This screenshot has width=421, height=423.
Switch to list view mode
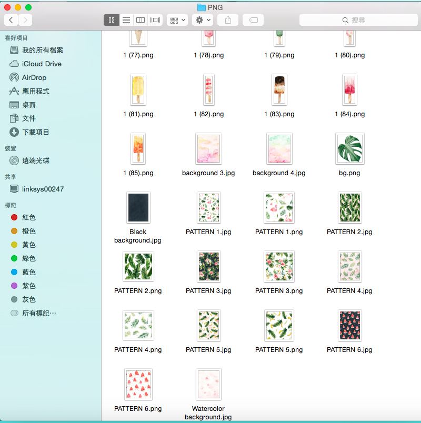pos(126,20)
